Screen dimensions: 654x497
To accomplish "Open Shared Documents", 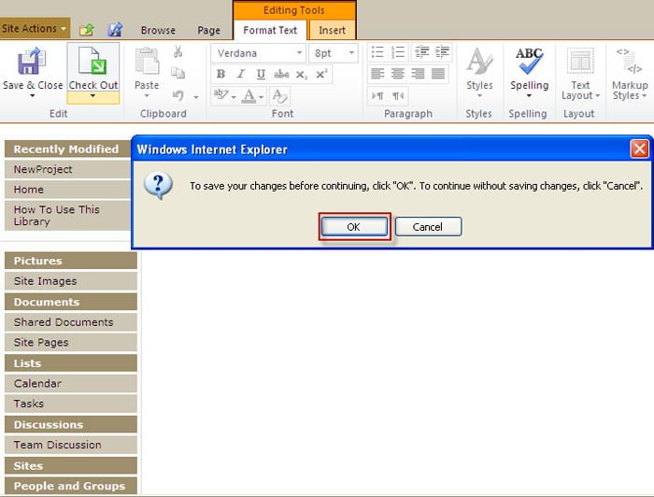I will [64, 322].
